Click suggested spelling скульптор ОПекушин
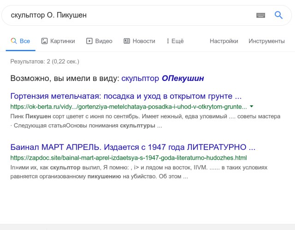295x230 pixels. click(x=163, y=79)
